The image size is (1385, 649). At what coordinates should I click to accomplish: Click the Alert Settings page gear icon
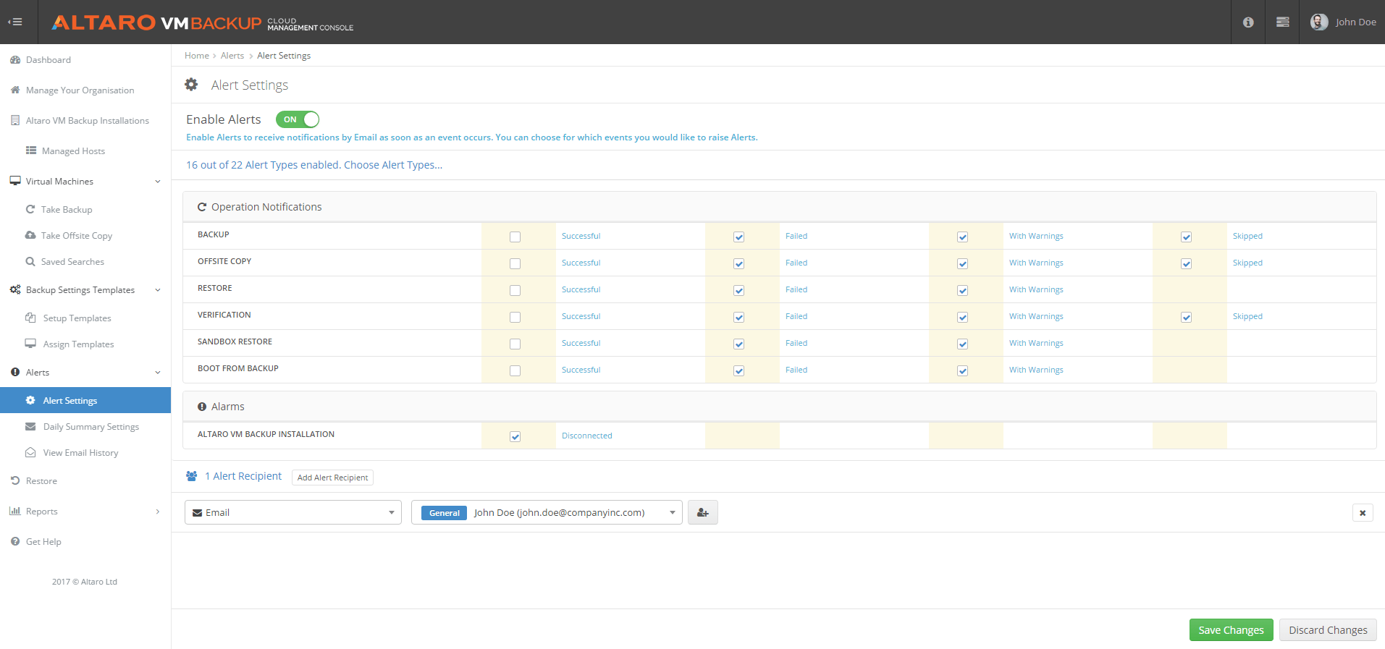pyautogui.click(x=191, y=85)
